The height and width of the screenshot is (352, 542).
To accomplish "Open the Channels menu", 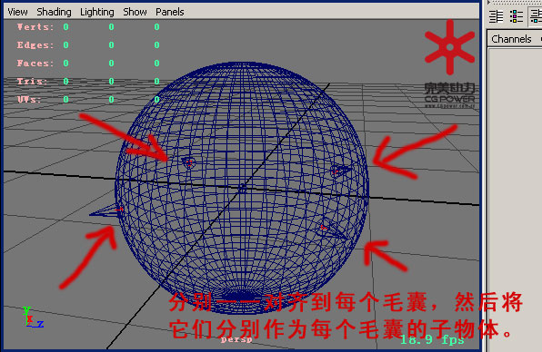I will pyautogui.click(x=511, y=39).
